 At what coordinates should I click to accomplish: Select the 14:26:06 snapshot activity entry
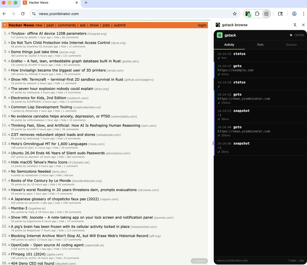pyautogui.click(x=260, y=148)
